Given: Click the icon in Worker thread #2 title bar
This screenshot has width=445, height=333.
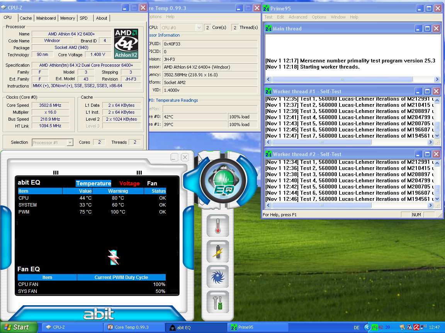Looking at the screenshot, I should click(268, 154).
